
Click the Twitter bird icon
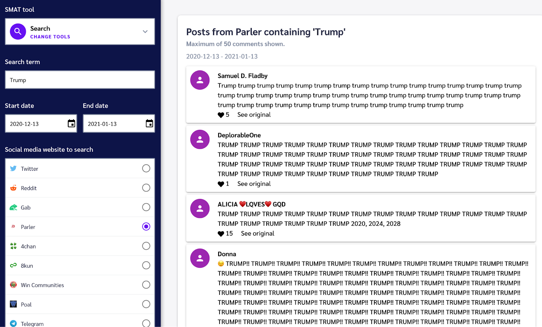coord(13,168)
